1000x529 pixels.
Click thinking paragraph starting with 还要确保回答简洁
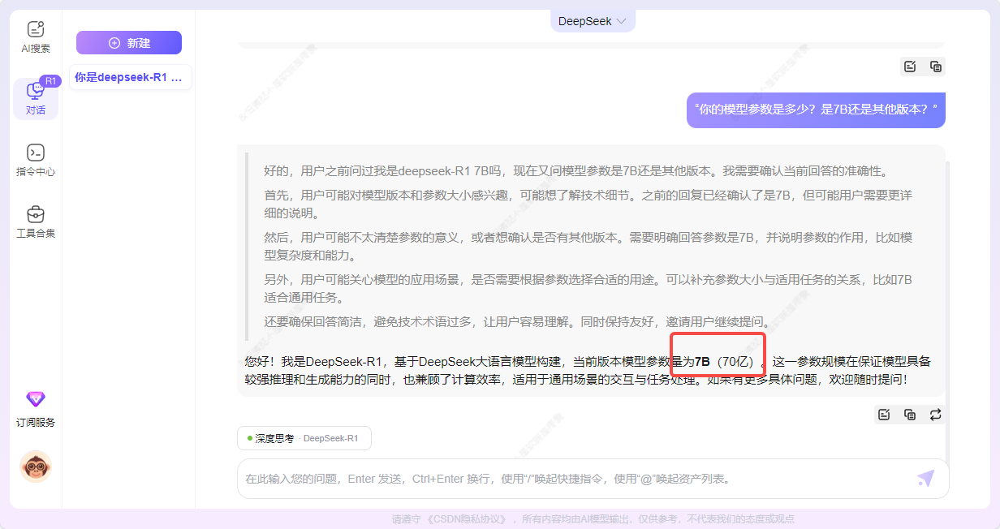(517, 321)
